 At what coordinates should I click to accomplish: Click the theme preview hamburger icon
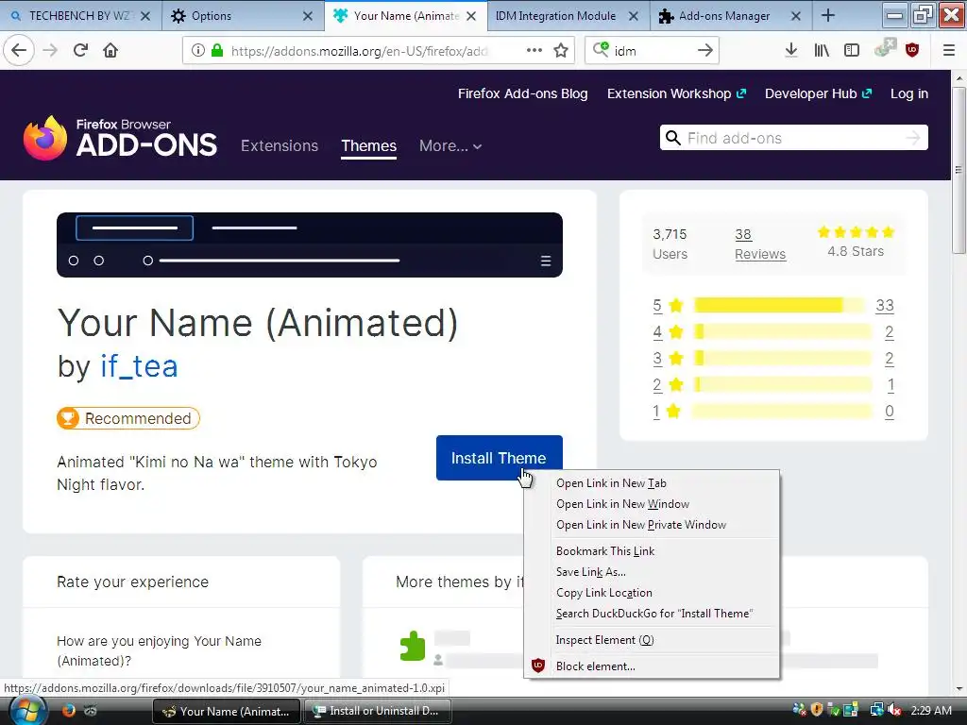click(546, 261)
